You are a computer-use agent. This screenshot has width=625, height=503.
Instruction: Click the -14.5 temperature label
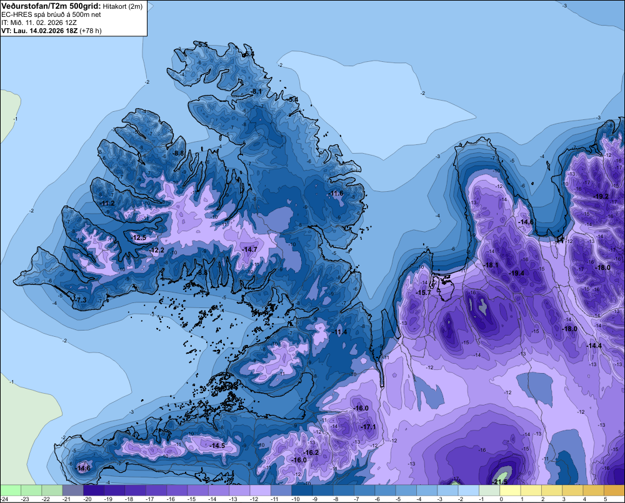(217, 446)
